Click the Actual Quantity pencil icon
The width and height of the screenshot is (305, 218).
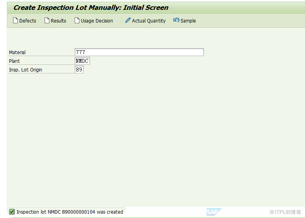pos(128,20)
